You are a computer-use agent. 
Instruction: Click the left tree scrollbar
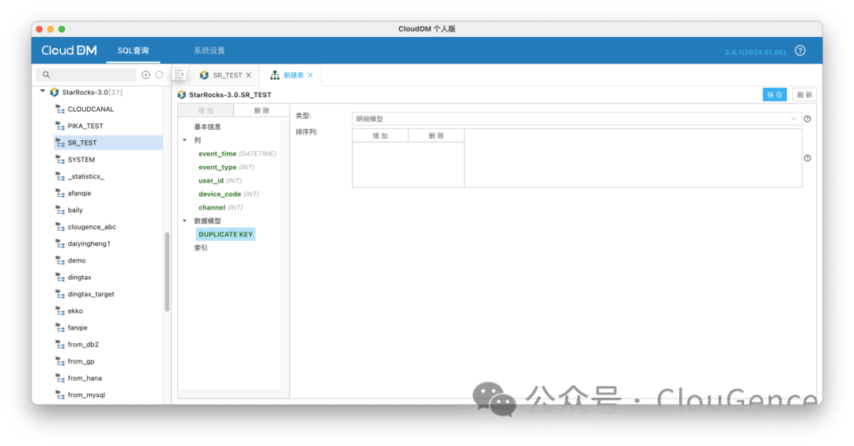pyautogui.click(x=167, y=271)
